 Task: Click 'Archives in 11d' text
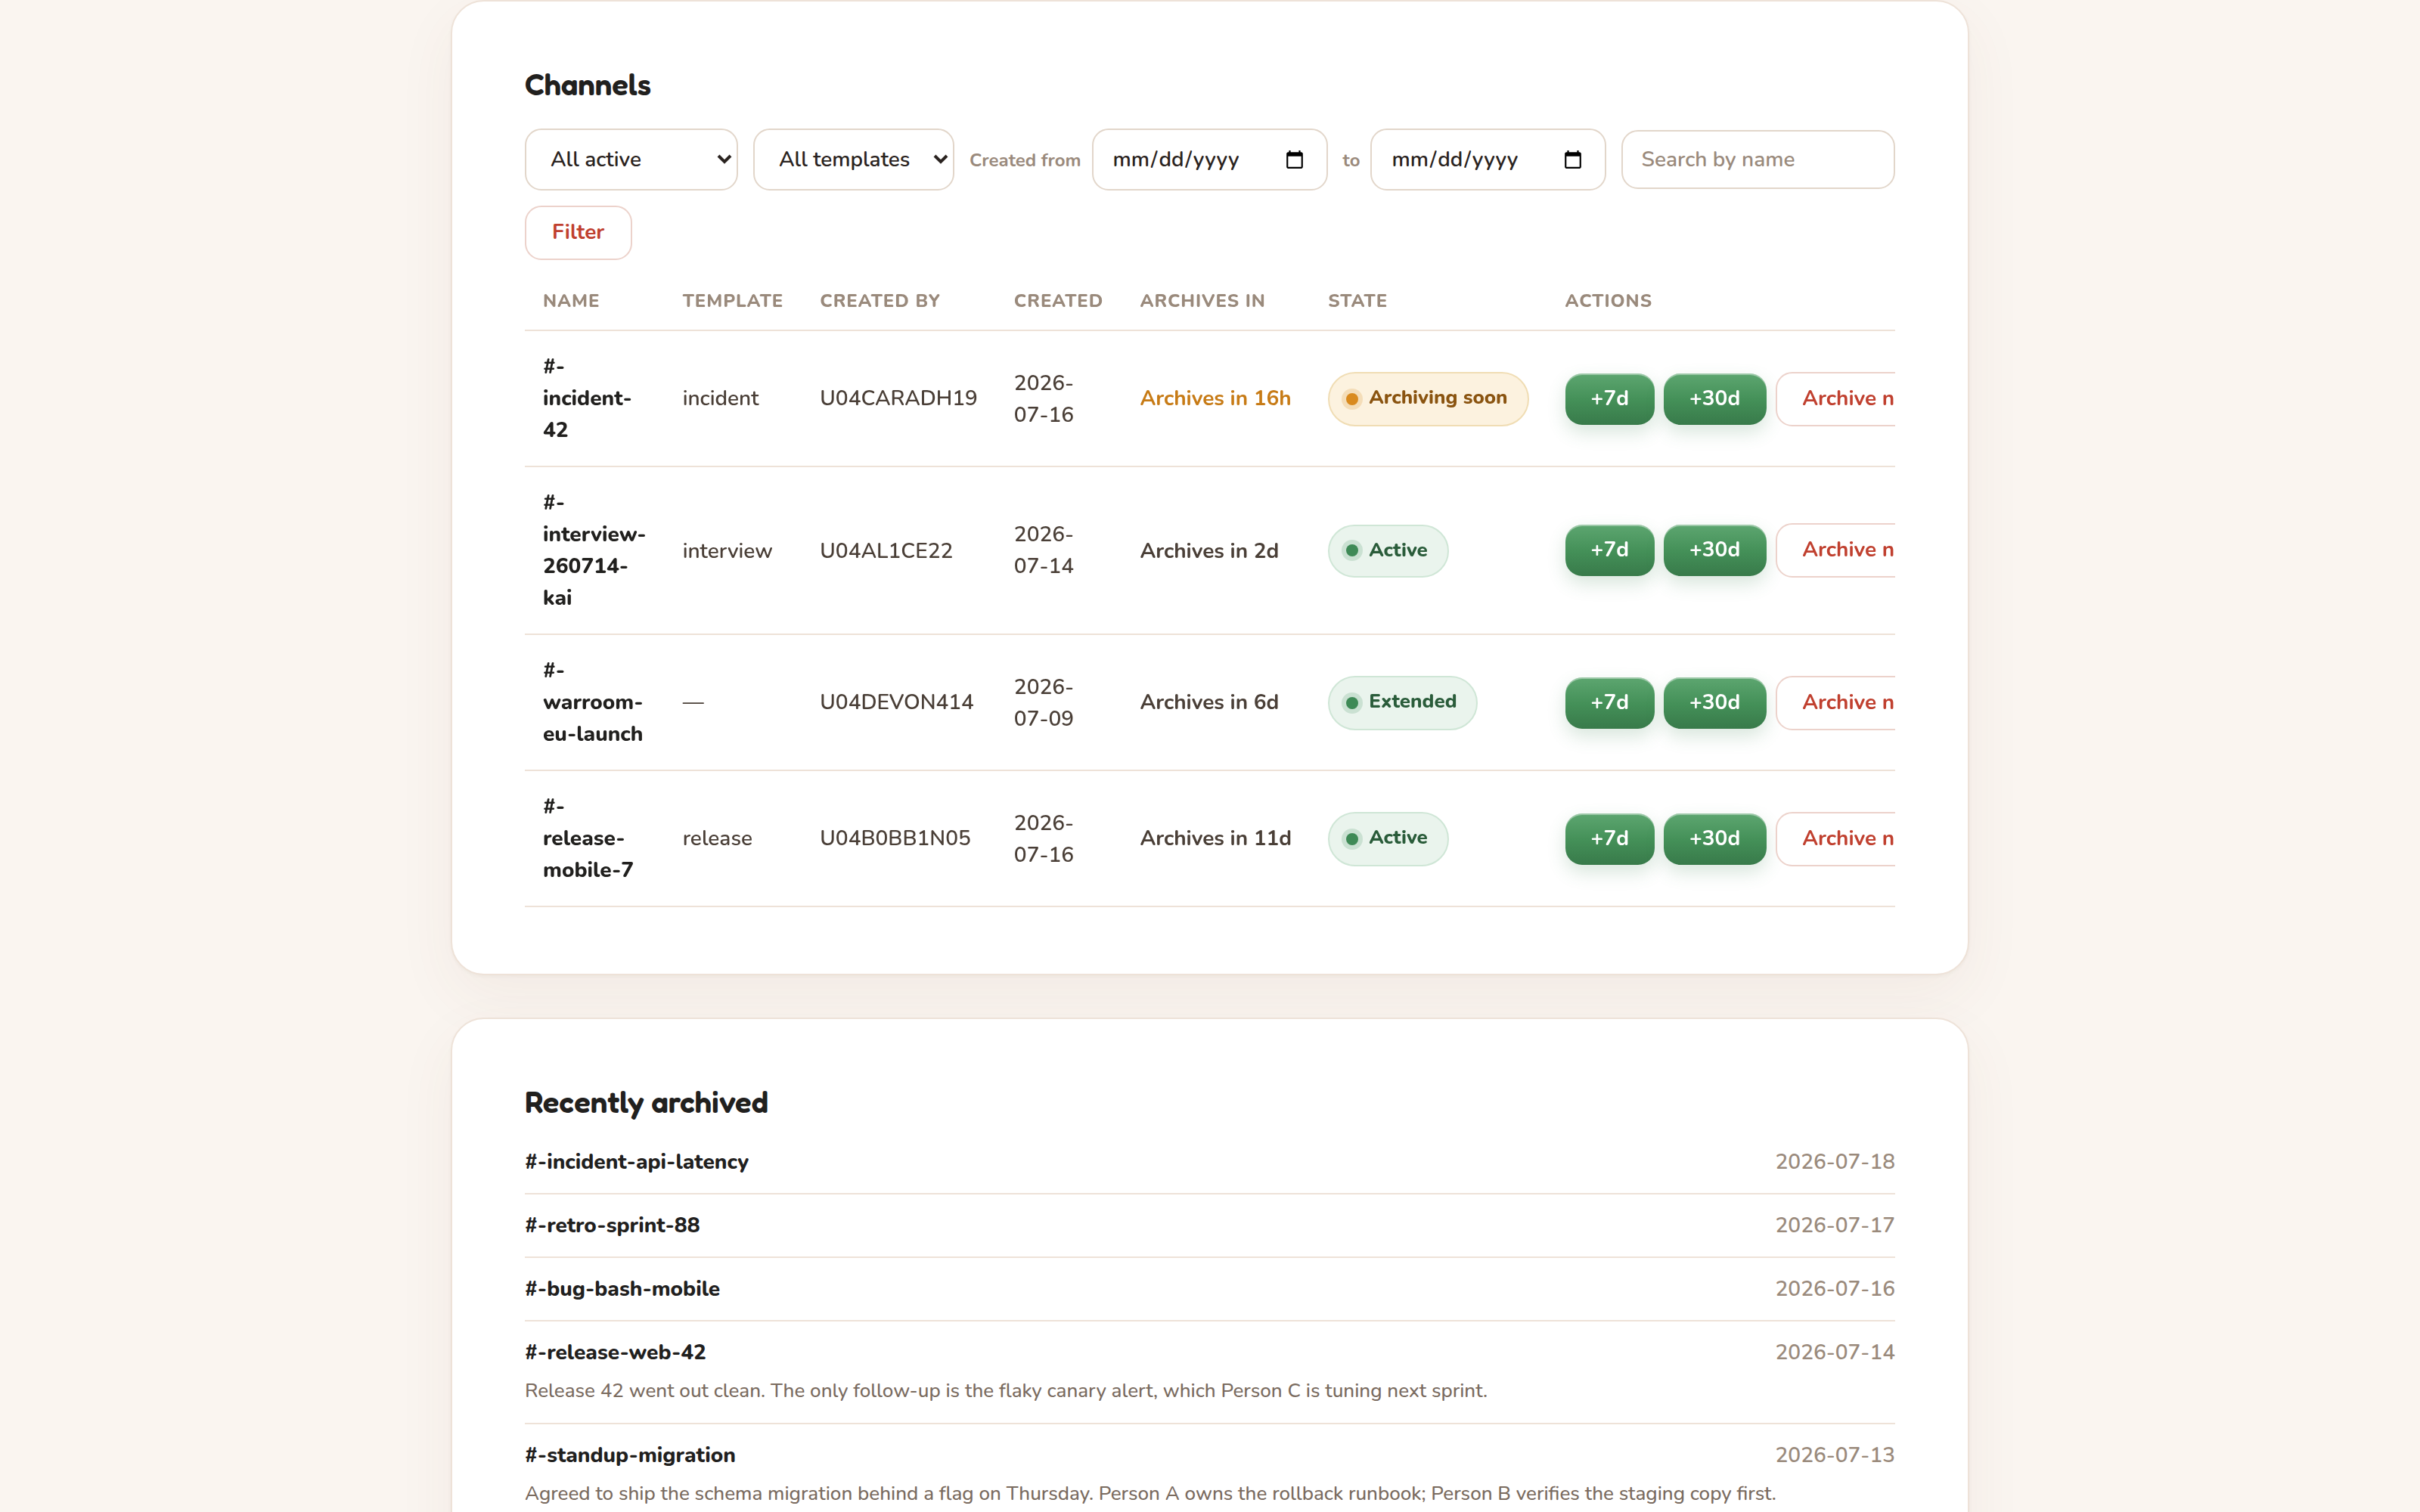click(1215, 838)
